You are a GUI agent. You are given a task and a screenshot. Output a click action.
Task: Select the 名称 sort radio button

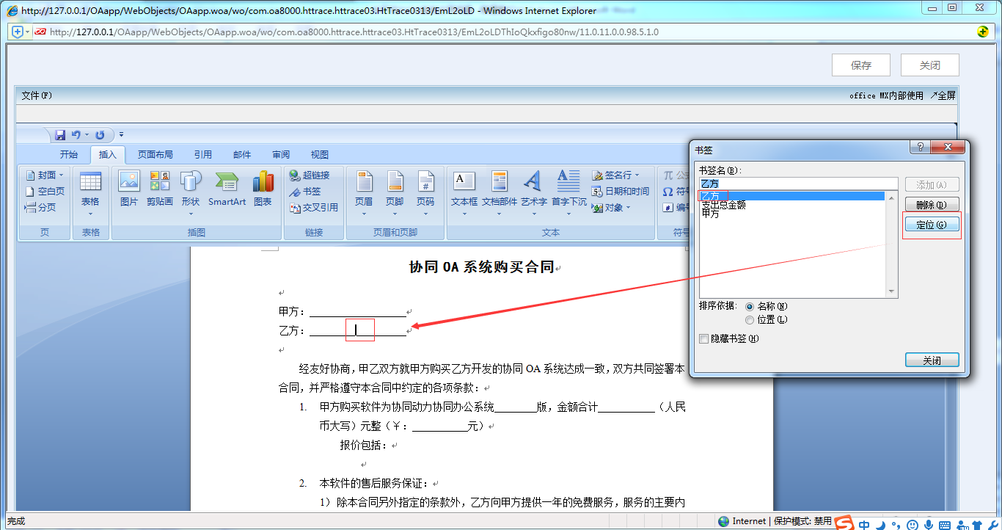coord(750,306)
